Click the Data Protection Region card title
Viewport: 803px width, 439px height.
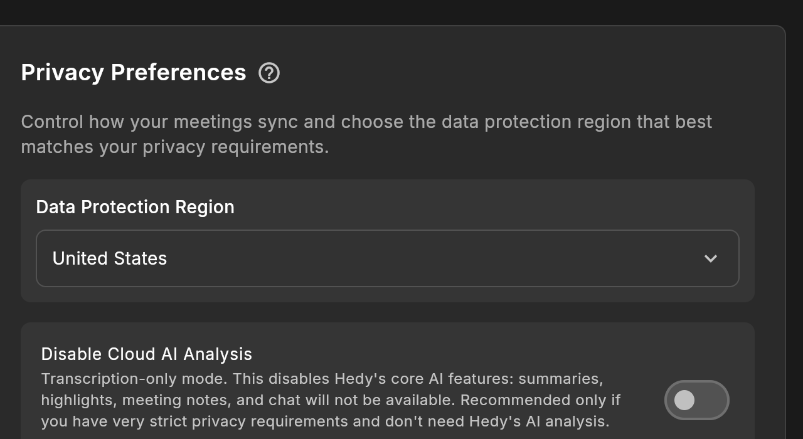point(135,207)
